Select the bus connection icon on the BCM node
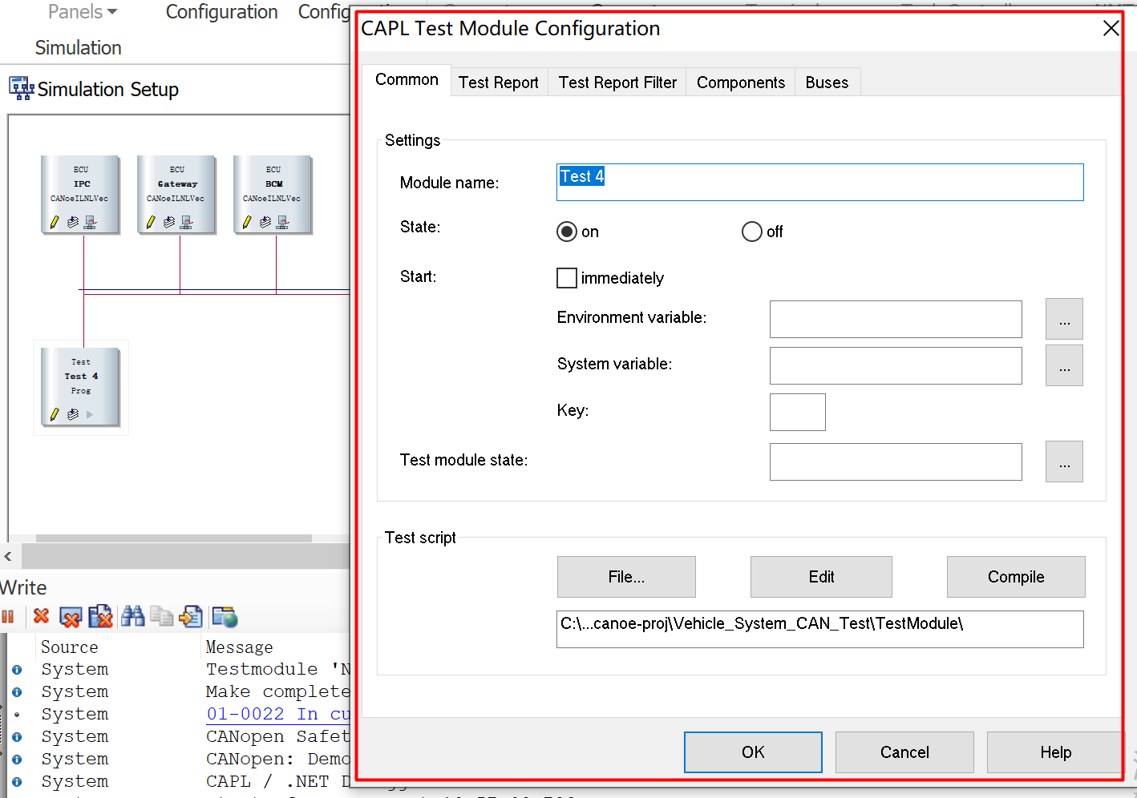 [x=281, y=222]
